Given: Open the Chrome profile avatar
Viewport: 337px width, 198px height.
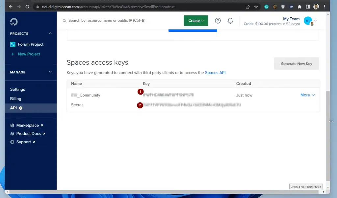Looking at the screenshot, I should click(316, 7).
